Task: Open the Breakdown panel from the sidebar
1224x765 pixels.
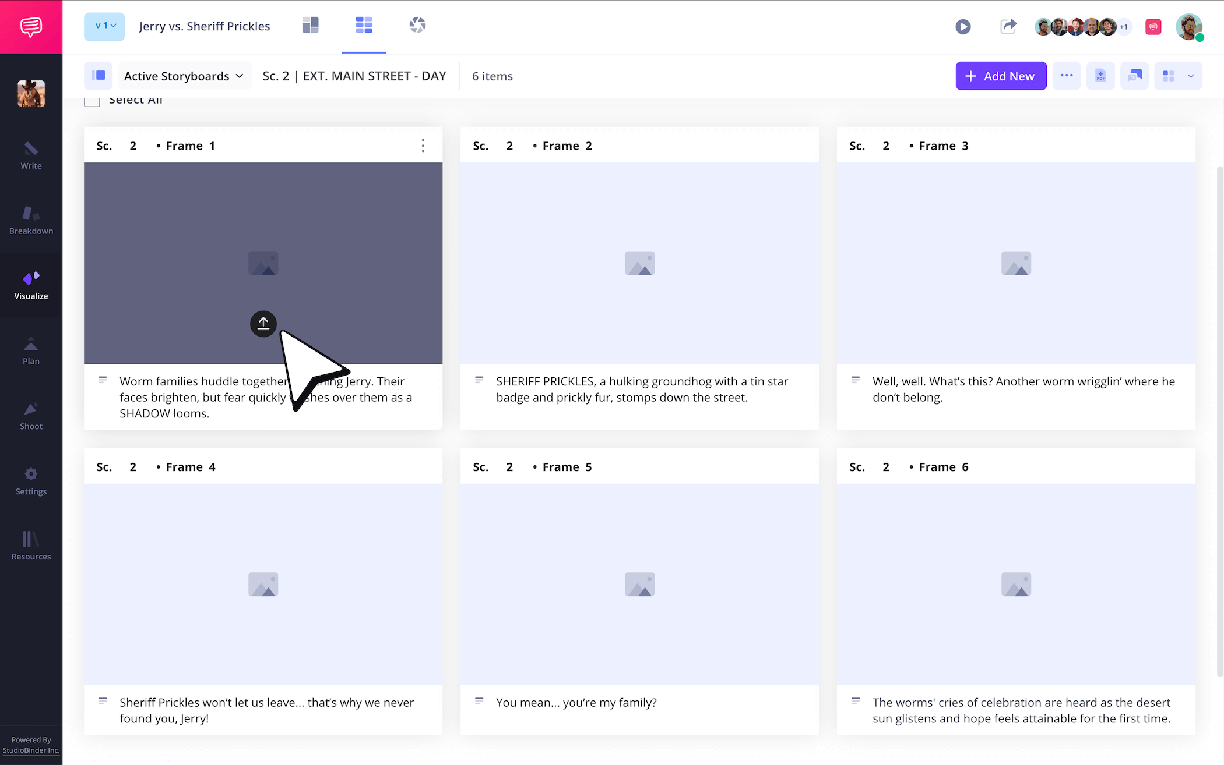Action: click(31, 220)
